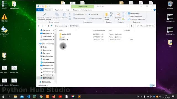Click Deselect selection in ribbon
Image resolution: width=177 pixels, height=99 pixels.
pos(135,16)
